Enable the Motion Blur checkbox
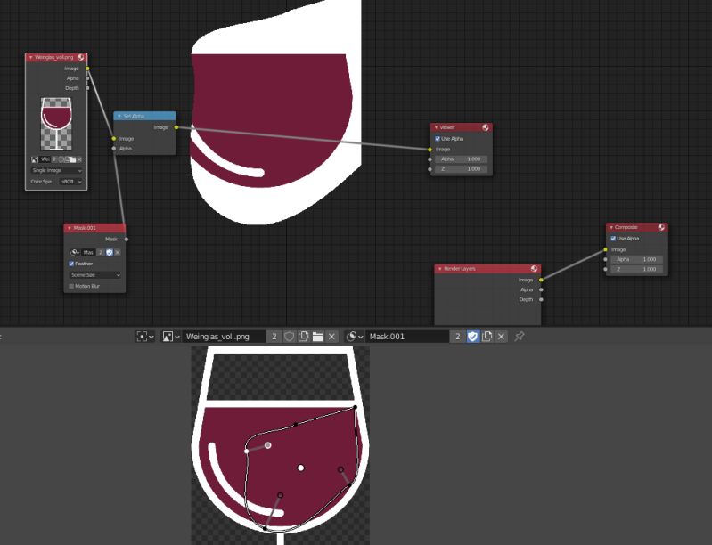This screenshot has width=712, height=545. click(71, 287)
